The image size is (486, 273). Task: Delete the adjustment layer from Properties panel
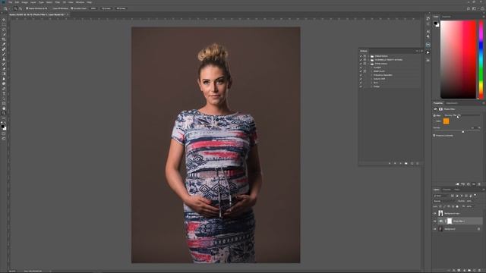(x=479, y=184)
